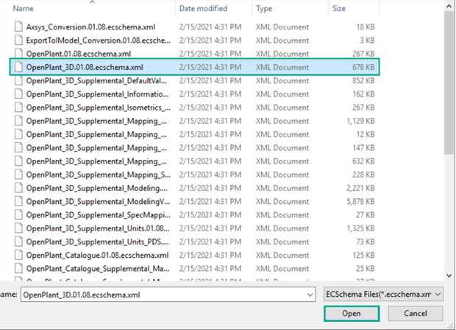Image resolution: width=456 pixels, height=330 pixels.
Task: Click the scrollbar down arrow
Action: 449,275
